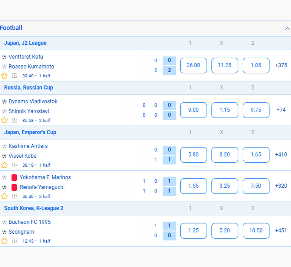Click football icon beside Vissel Kobe
The height and width of the screenshot is (267, 291).
(x=4, y=156)
